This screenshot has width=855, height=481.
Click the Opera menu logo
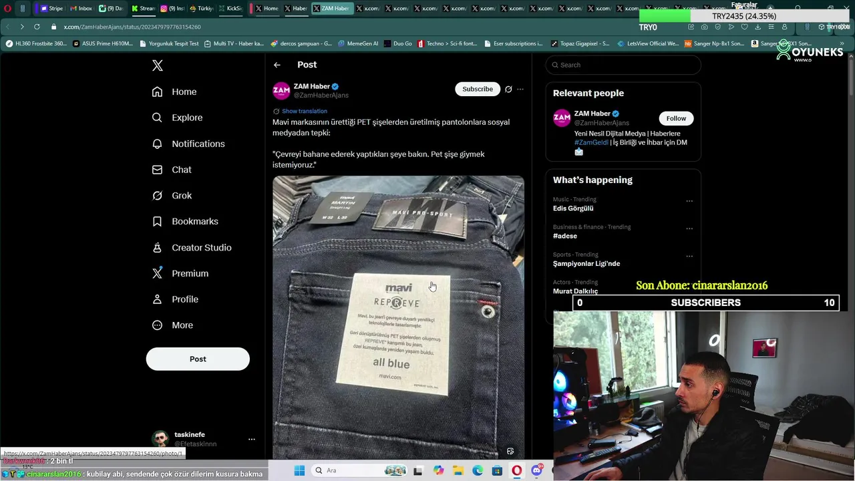[8, 9]
